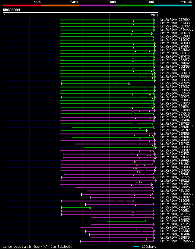Click the cyan =100char. scale bar
The image size is (195, 249).
pyautogui.click(x=136, y=247)
